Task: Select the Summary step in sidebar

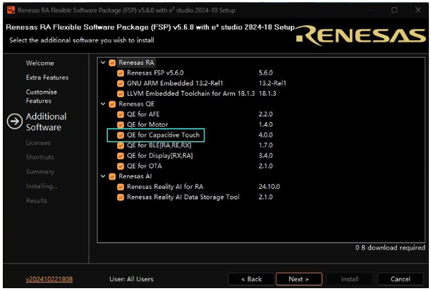Action: click(40, 172)
